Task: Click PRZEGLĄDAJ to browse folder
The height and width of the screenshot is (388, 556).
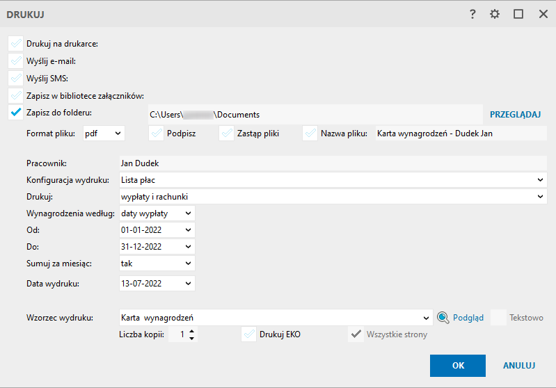Action: (515, 114)
